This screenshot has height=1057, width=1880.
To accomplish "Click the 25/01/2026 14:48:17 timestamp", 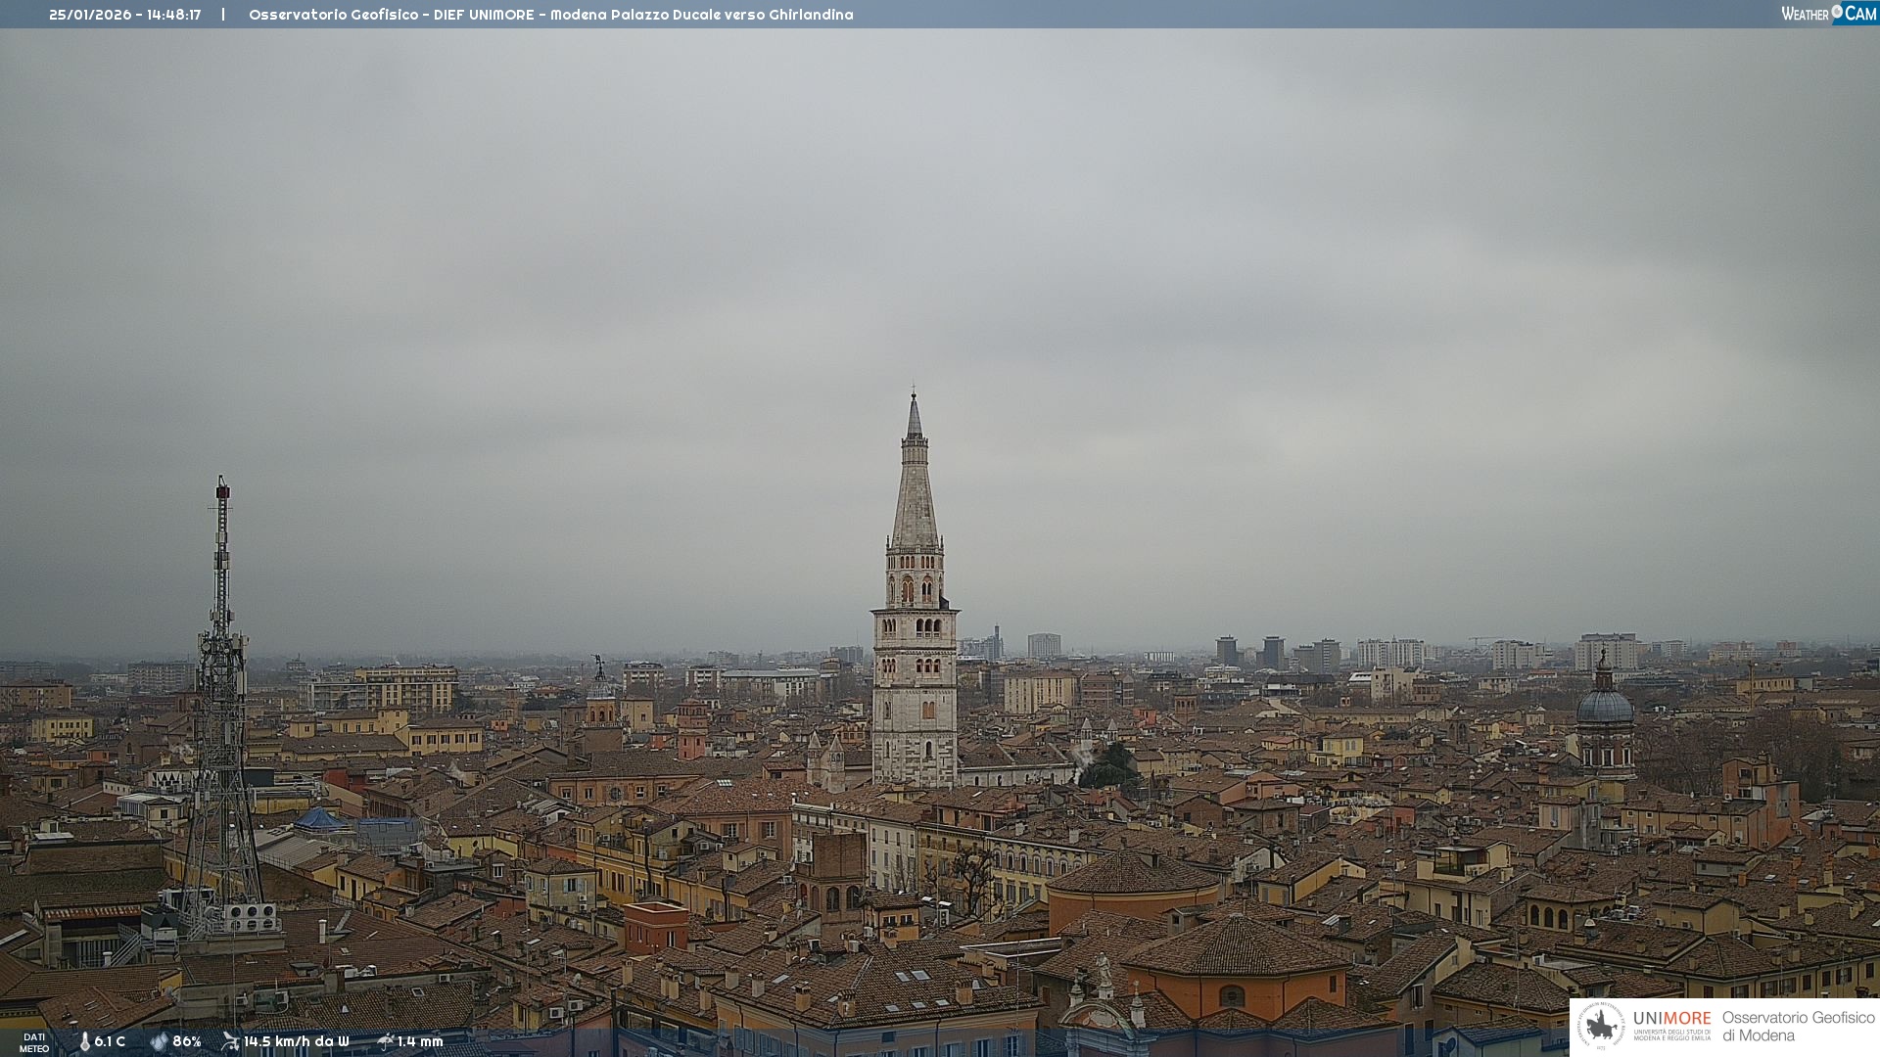I will [x=124, y=15].
